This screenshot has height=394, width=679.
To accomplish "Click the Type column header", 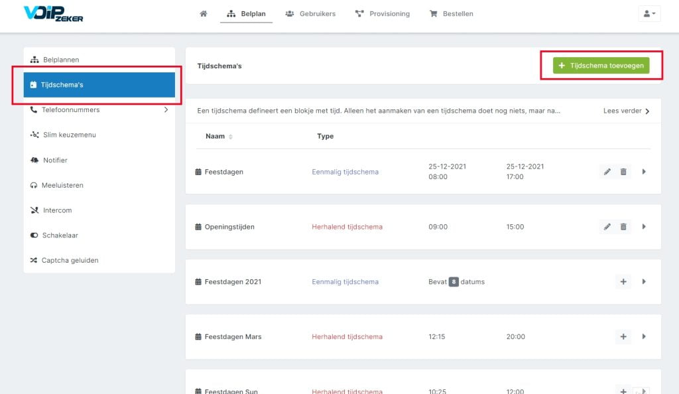I will (325, 137).
